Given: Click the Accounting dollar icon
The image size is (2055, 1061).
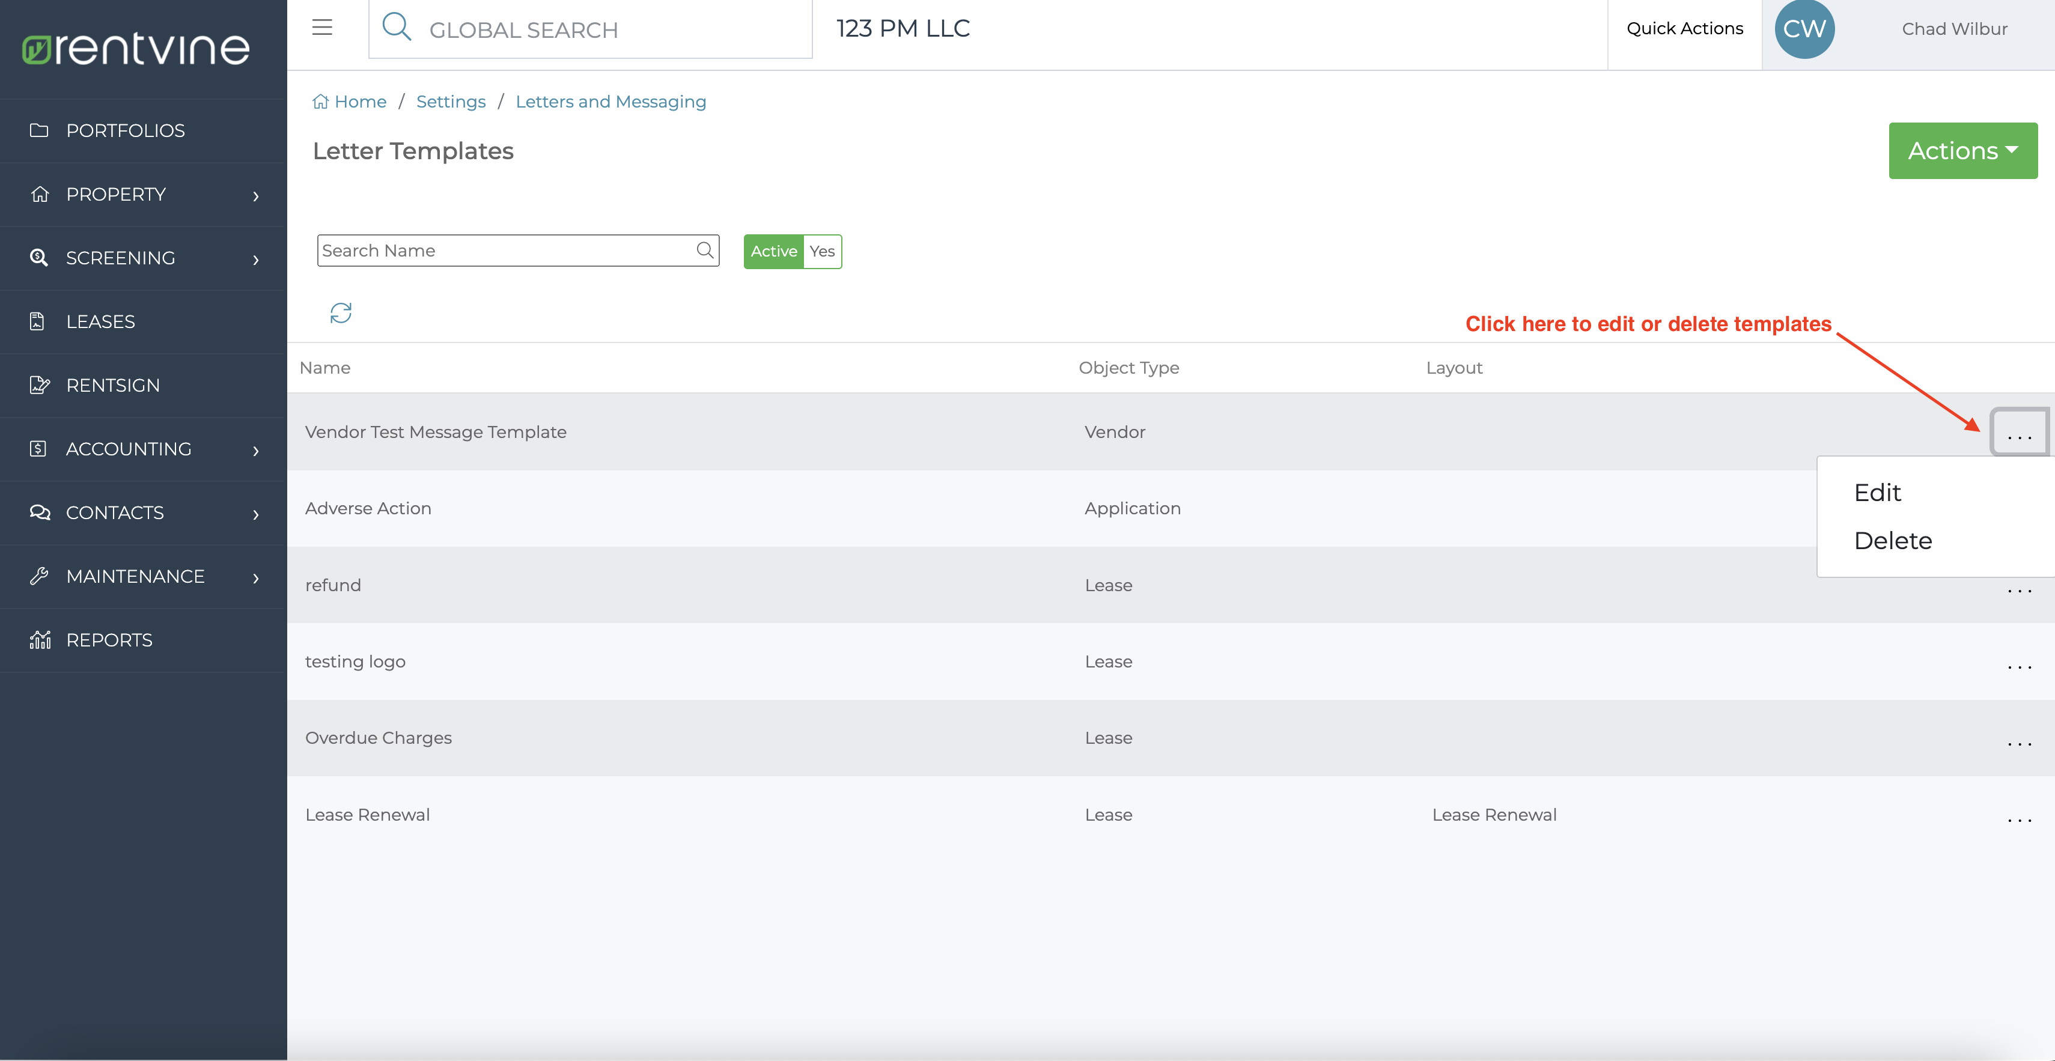Looking at the screenshot, I should coord(37,449).
